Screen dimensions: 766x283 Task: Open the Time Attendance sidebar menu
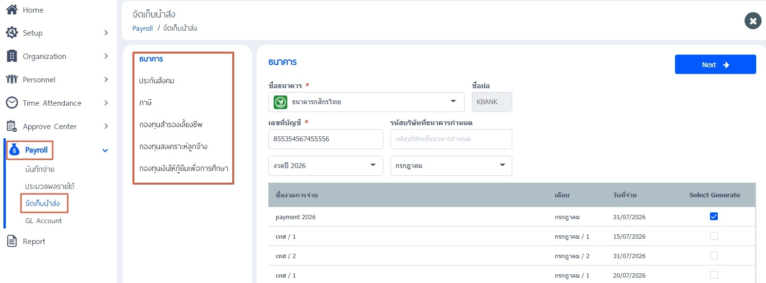(52, 103)
